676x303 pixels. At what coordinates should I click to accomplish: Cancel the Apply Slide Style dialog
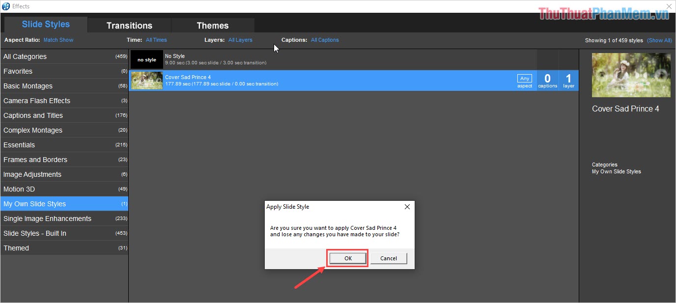389,258
